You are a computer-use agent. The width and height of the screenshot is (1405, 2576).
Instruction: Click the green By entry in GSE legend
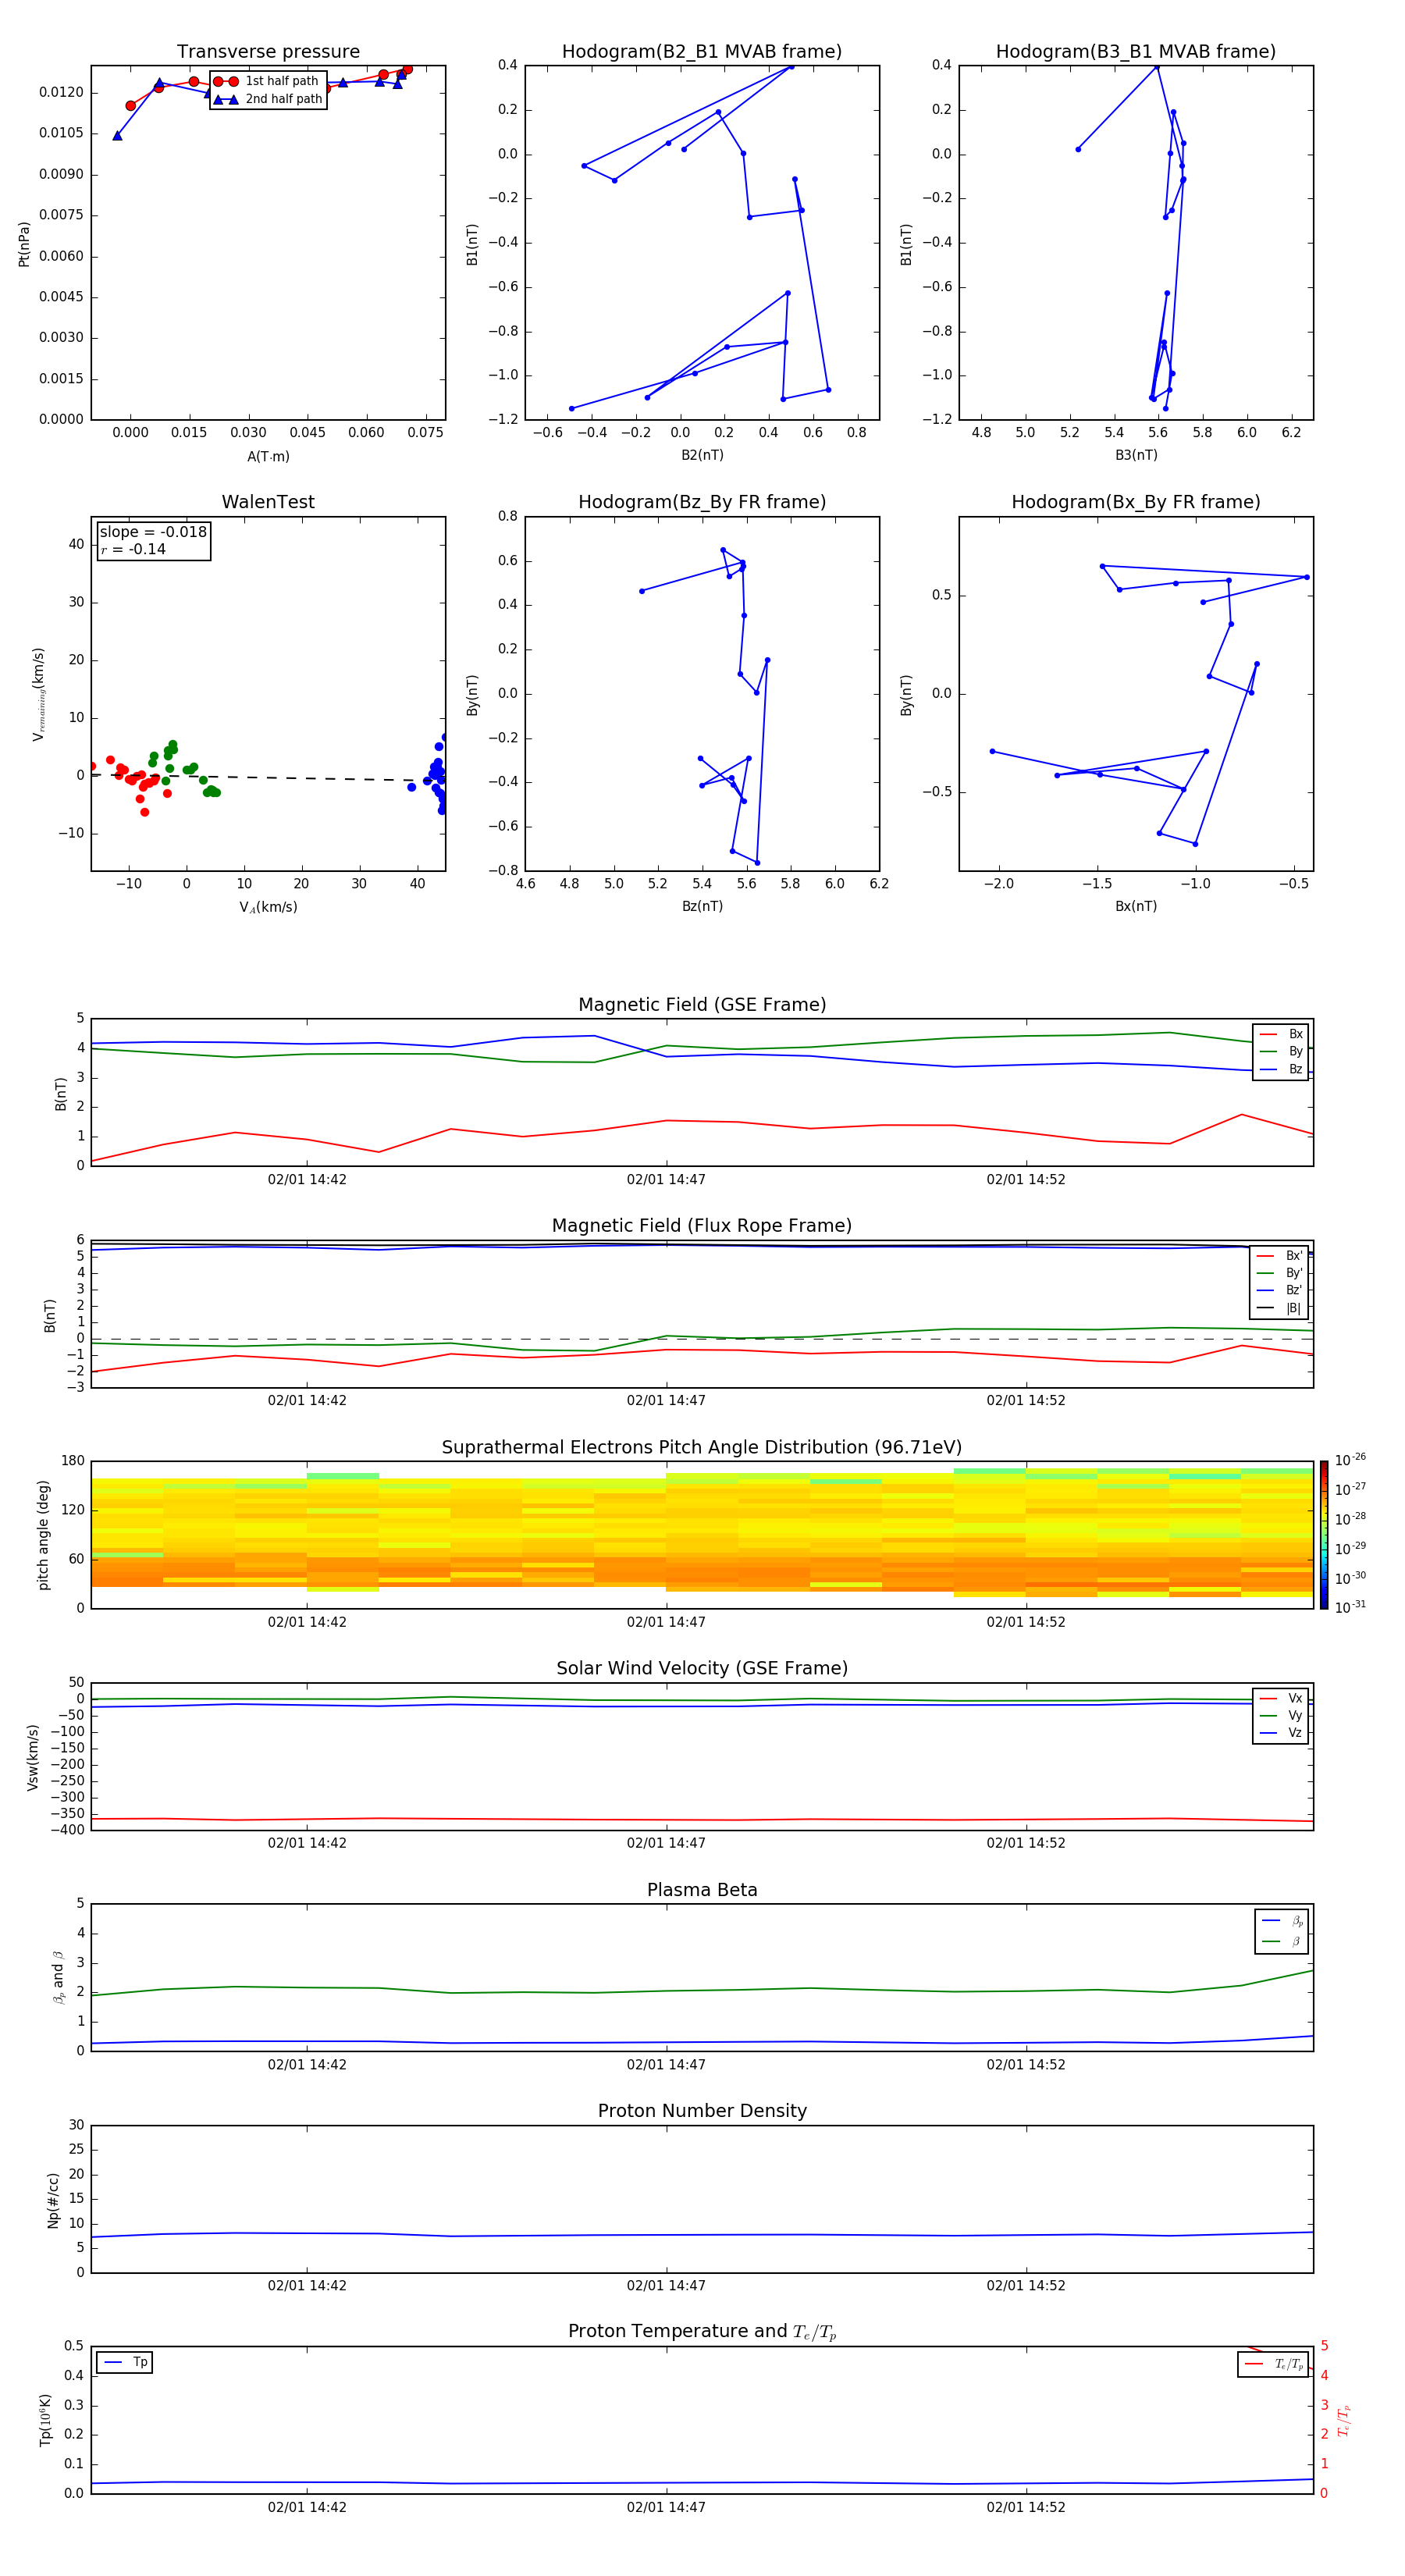point(1281,1052)
